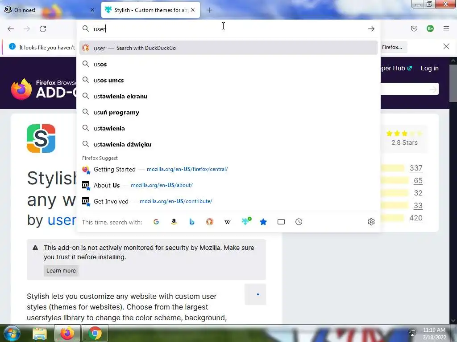Viewport: 457px width, 342px height.
Task: Open File Explorer from the taskbar
Action: click(x=40, y=333)
